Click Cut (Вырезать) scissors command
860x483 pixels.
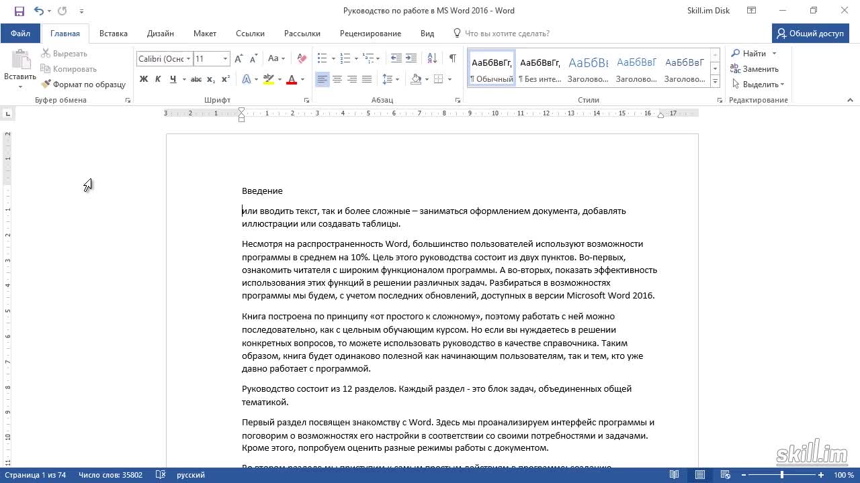[64, 54]
